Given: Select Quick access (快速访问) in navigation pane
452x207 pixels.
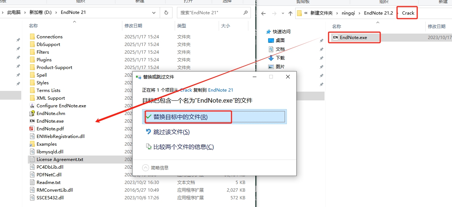Looking at the screenshot, I should click(278, 31).
